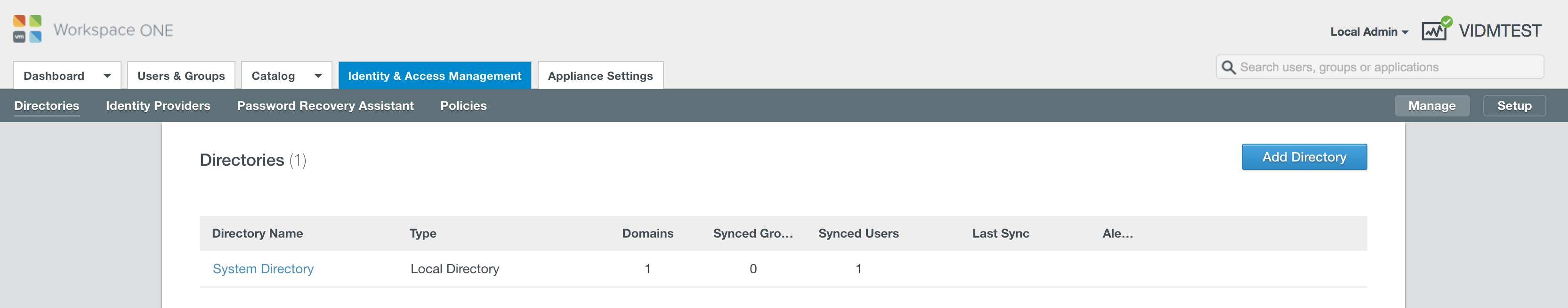This screenshot has width=1568, height=308.
Task: Open the system health monitor icon
Action: click(1435, 30)
